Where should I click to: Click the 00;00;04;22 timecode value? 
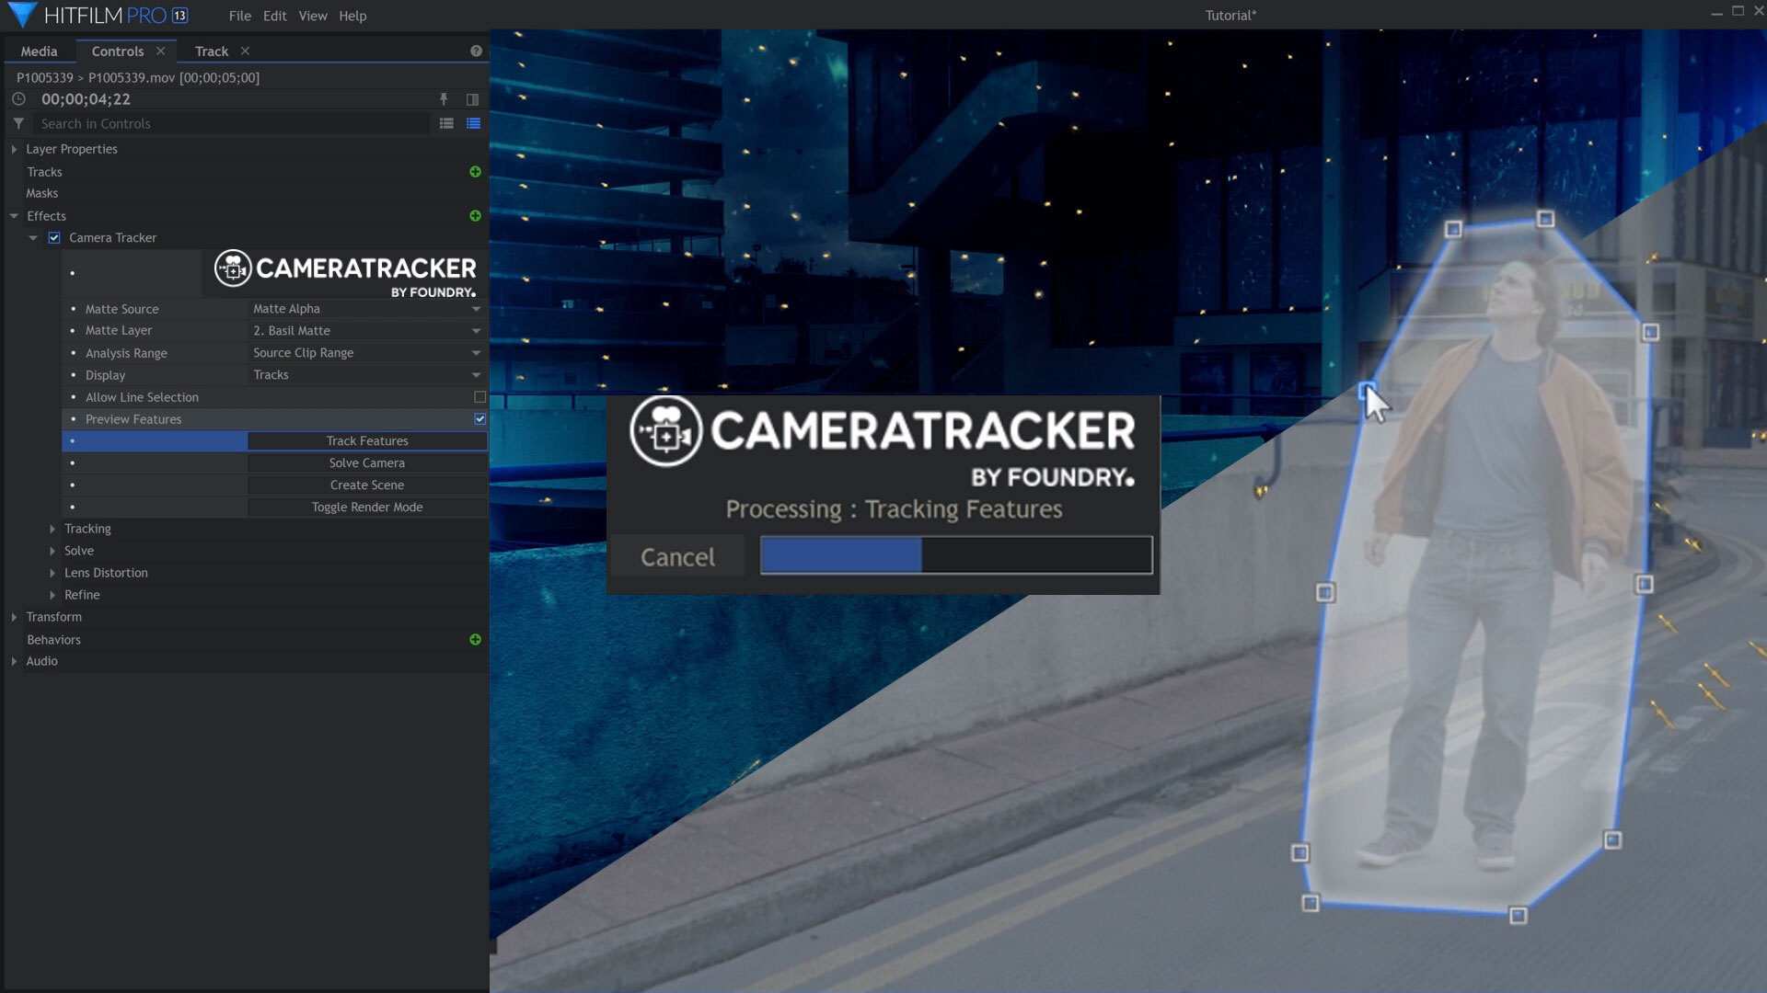click(86, 99)
